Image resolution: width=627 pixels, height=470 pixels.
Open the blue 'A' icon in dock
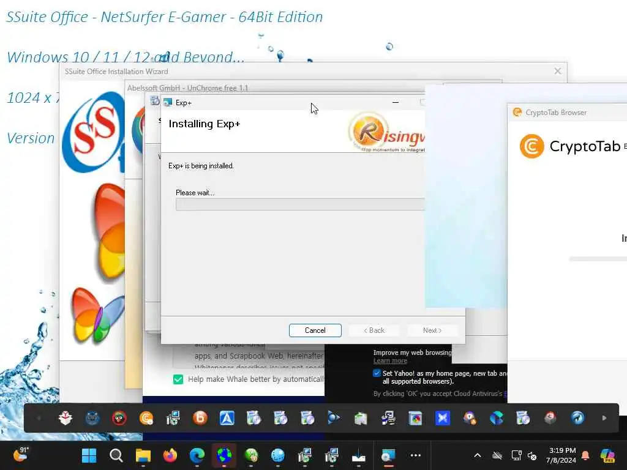pyautogui.click(x=227, y=418)
